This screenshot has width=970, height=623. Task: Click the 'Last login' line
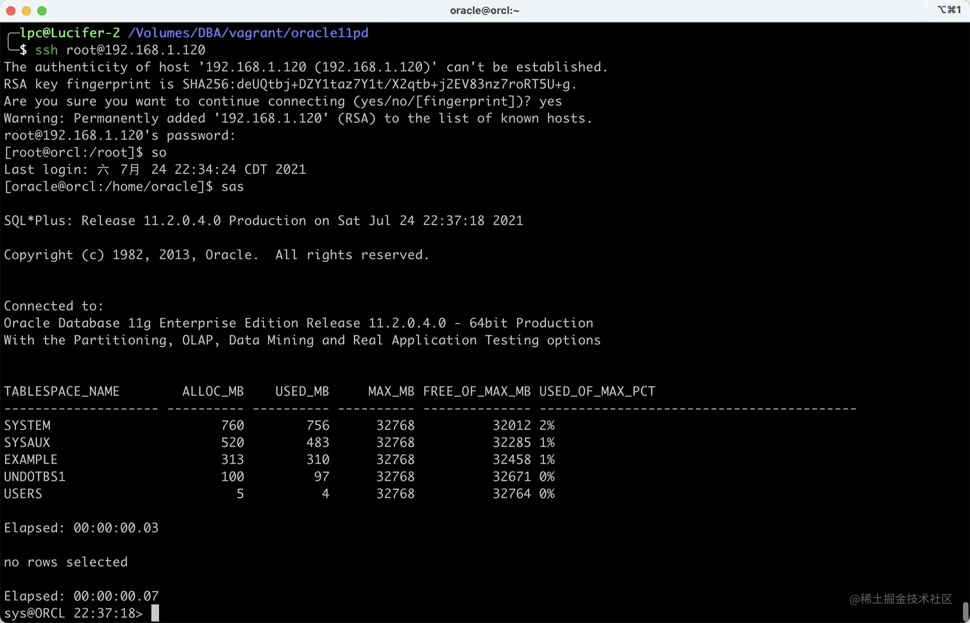pos(155,169)
